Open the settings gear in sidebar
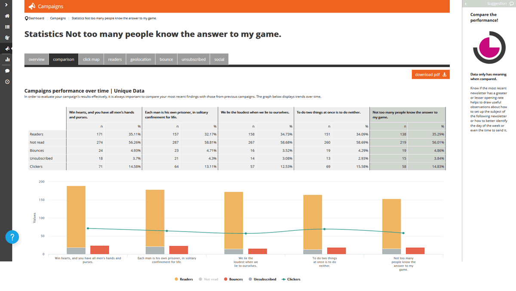Screen dimensions: 516x291 click(7, 82)
